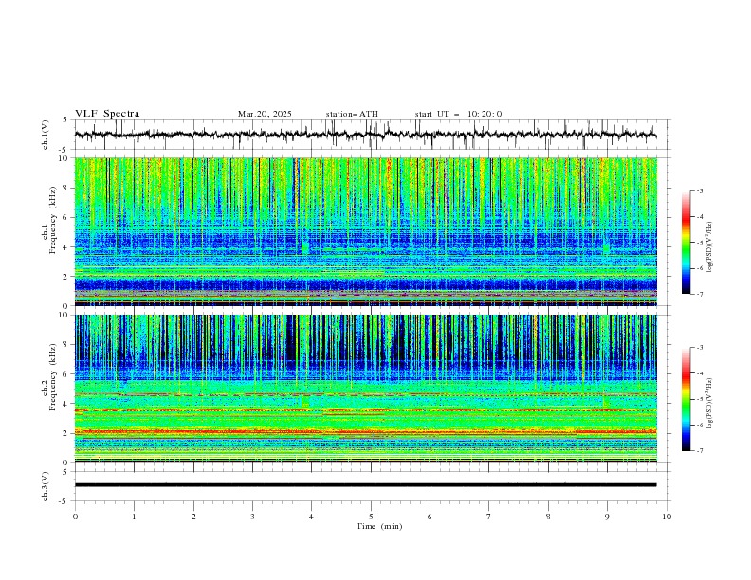The width and height of the screenshot is (751, 580).
Task: Click the upper PSD color scale bar
Action: point(686,243)
